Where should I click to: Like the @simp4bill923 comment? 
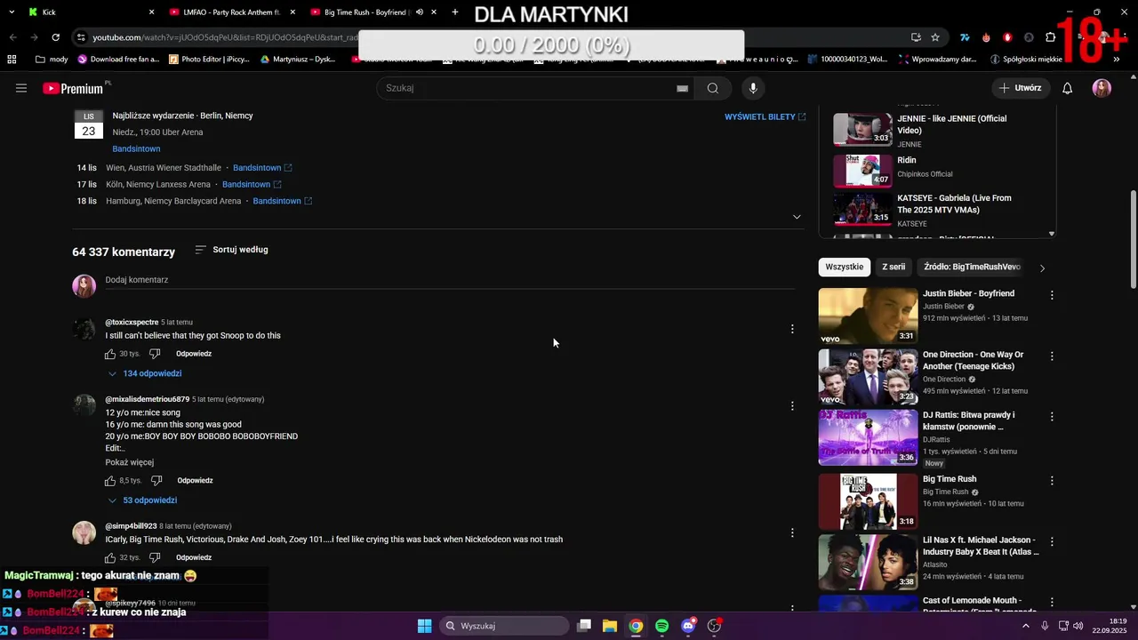coord(110,557)
